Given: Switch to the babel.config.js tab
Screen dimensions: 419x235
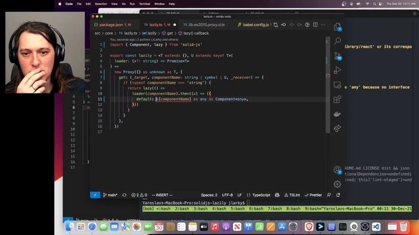Looking at the screenshot, I should coord(254,25).
